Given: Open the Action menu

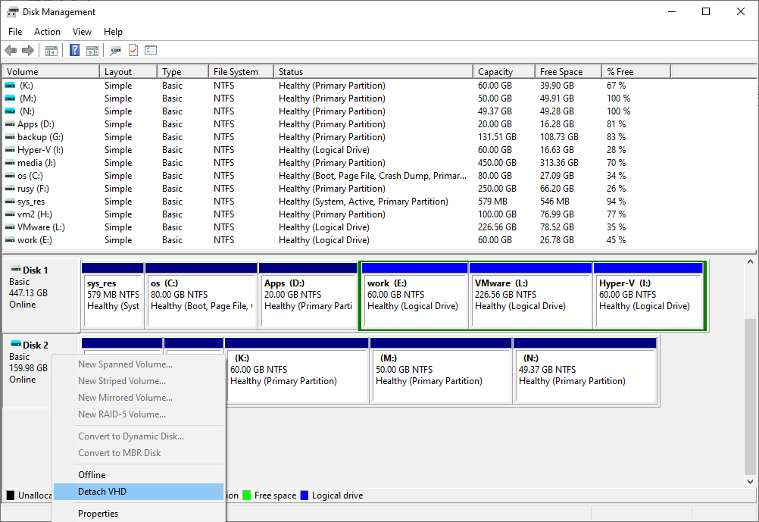Looking at the screenshot, I should click(x=47, y=32).
